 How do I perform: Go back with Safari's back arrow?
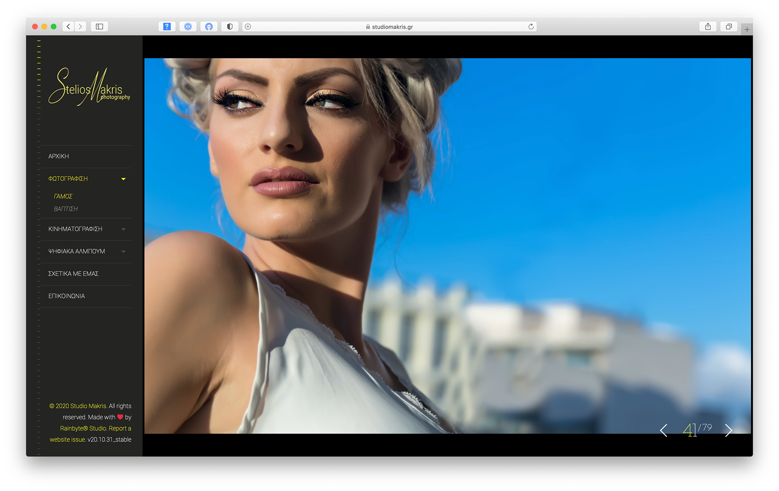point(69,27)
